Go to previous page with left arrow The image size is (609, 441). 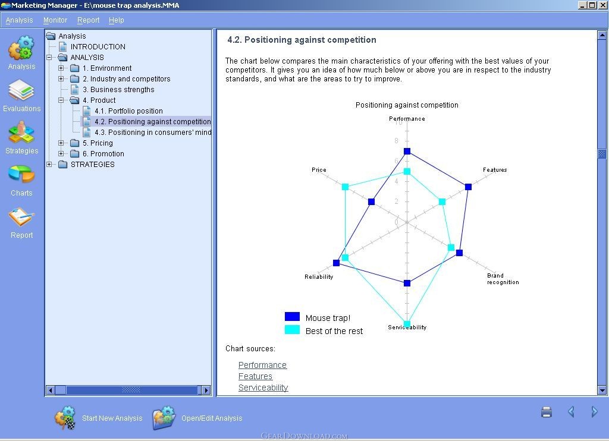coord(571,411)
